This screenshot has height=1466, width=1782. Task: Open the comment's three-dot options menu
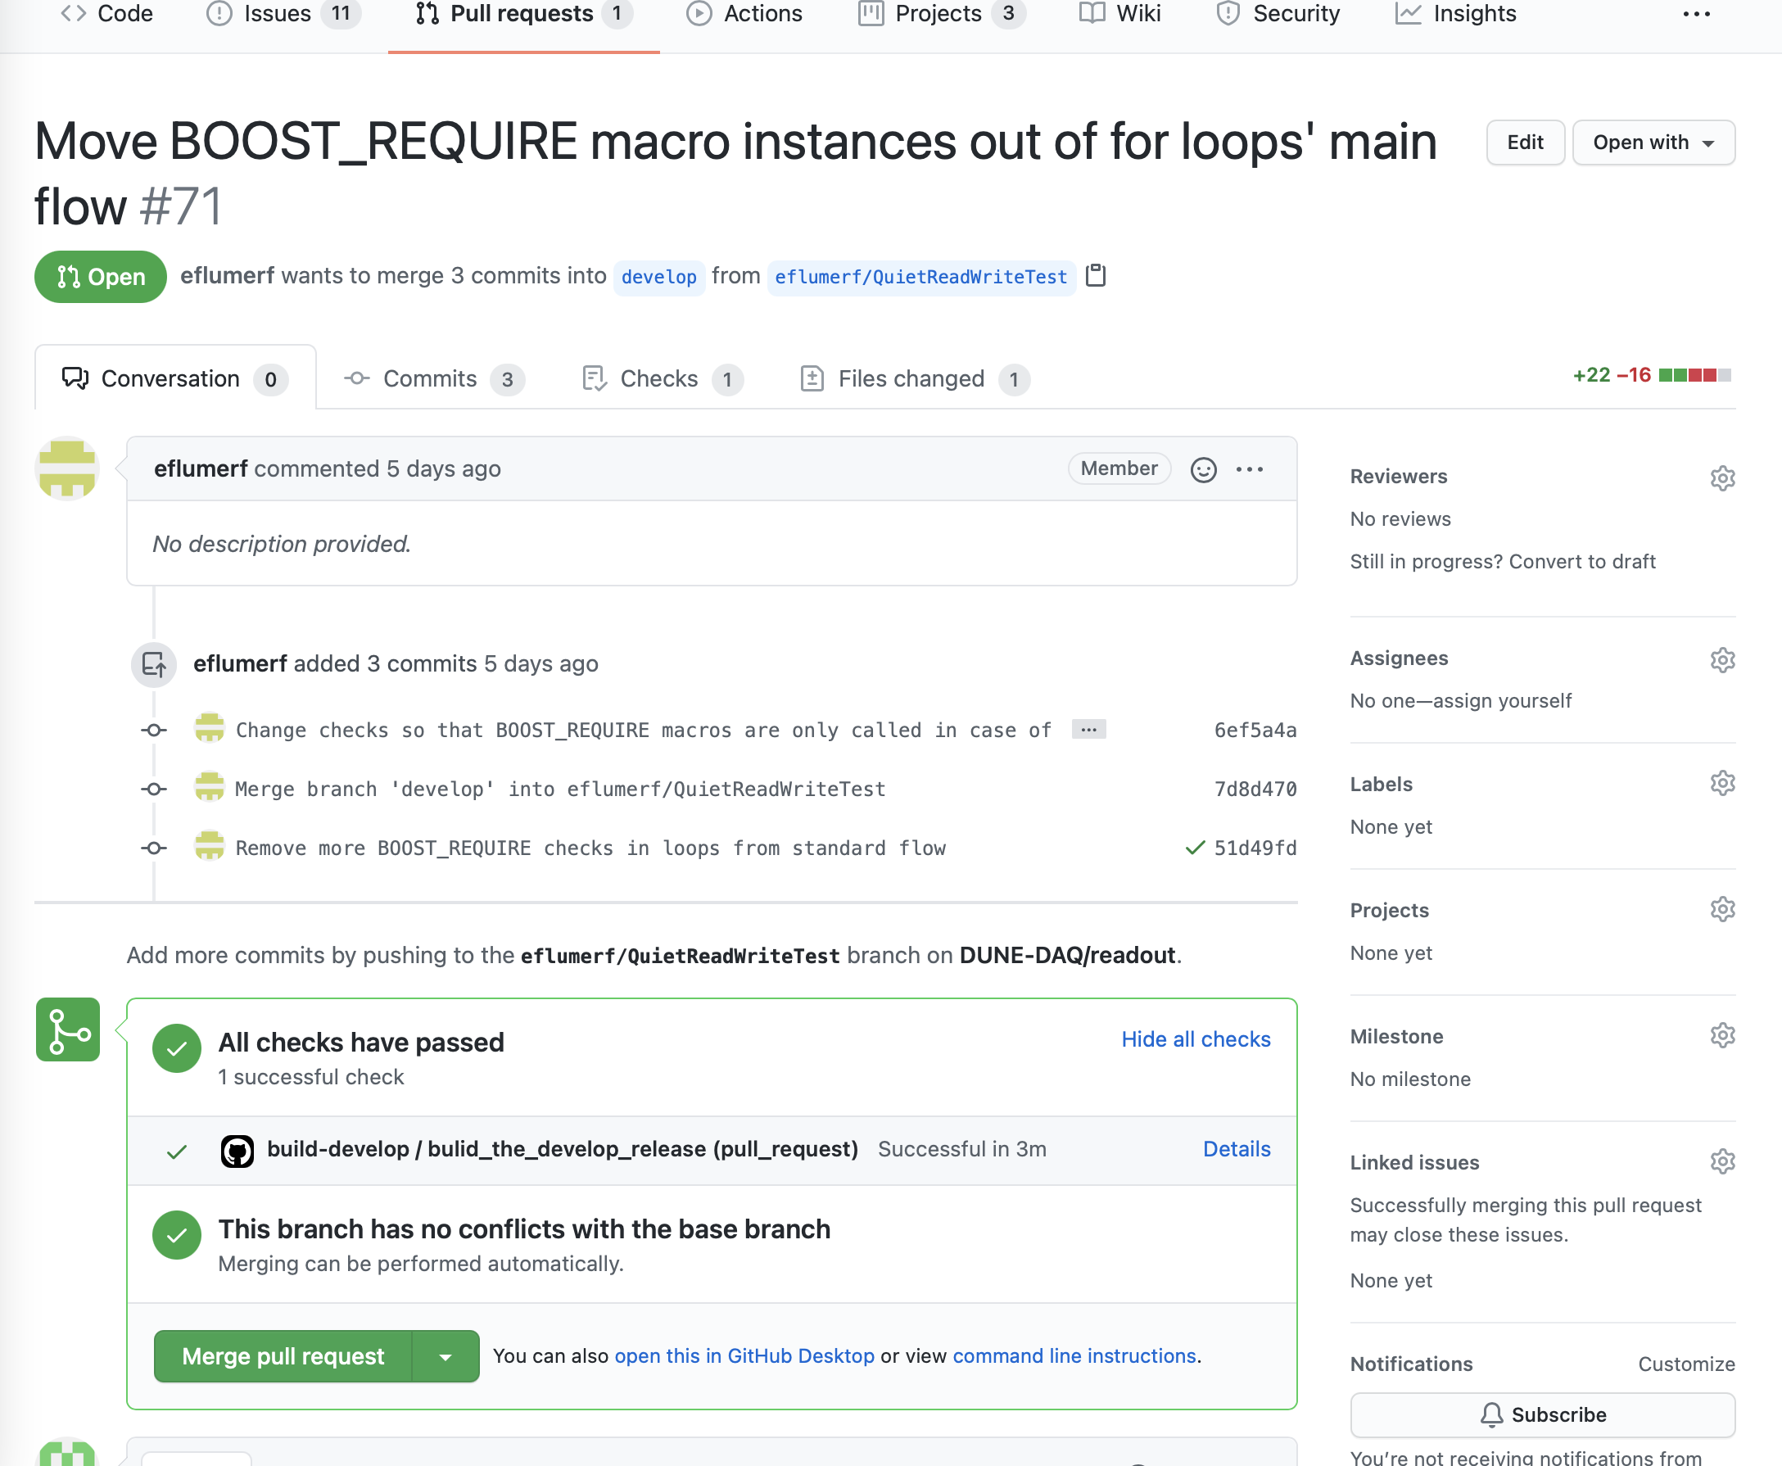1249,469
